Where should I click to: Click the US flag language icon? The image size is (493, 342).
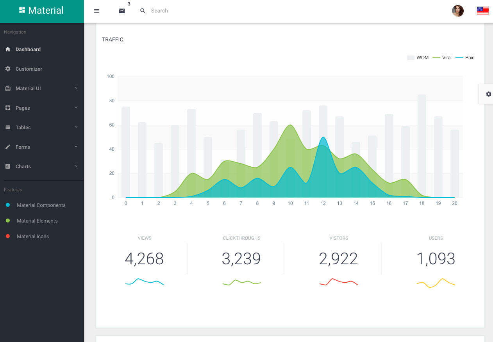(482, 11)
